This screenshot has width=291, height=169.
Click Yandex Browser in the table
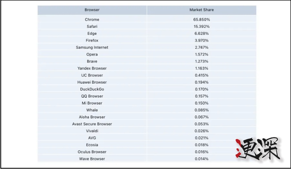click(92, 68)
